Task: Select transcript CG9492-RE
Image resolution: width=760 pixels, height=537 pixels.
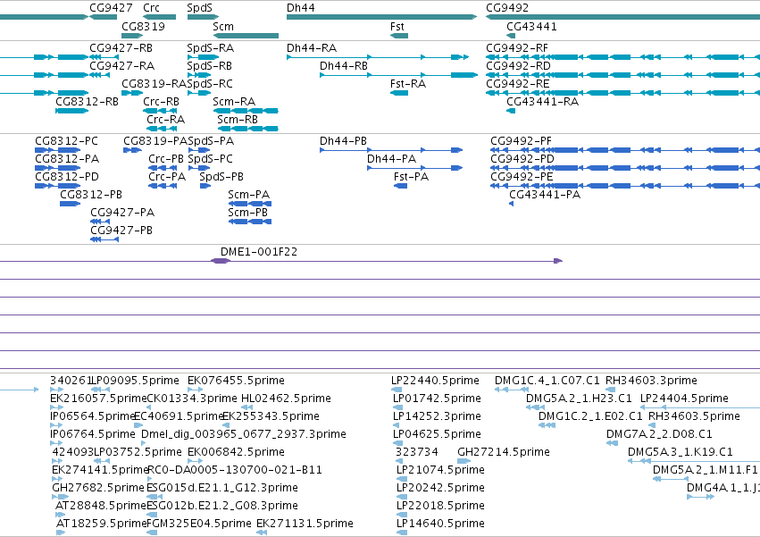Action: point(622,93)
